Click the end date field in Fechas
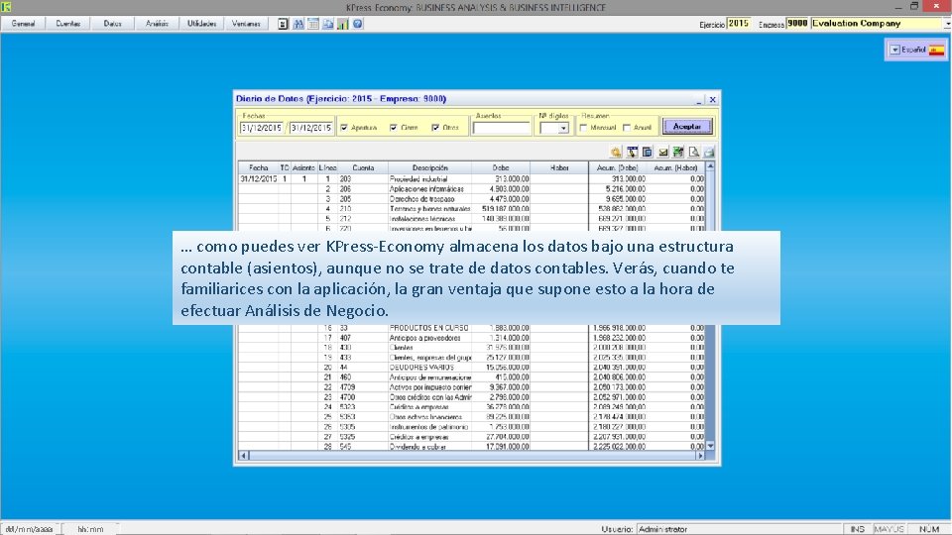 310,128
